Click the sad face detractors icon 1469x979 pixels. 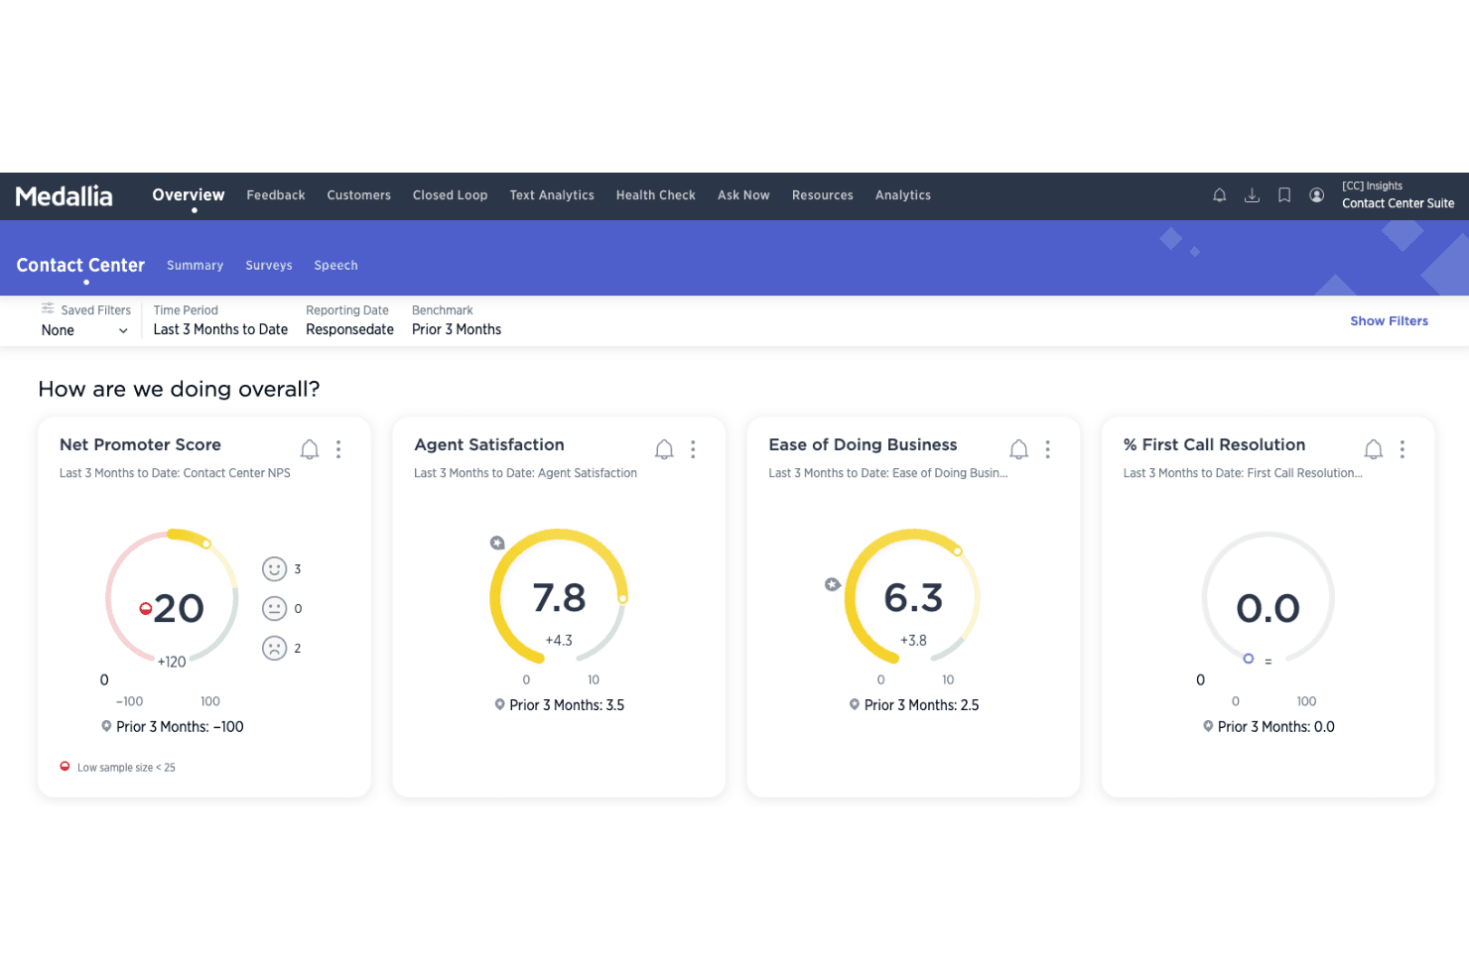(274, 648)
